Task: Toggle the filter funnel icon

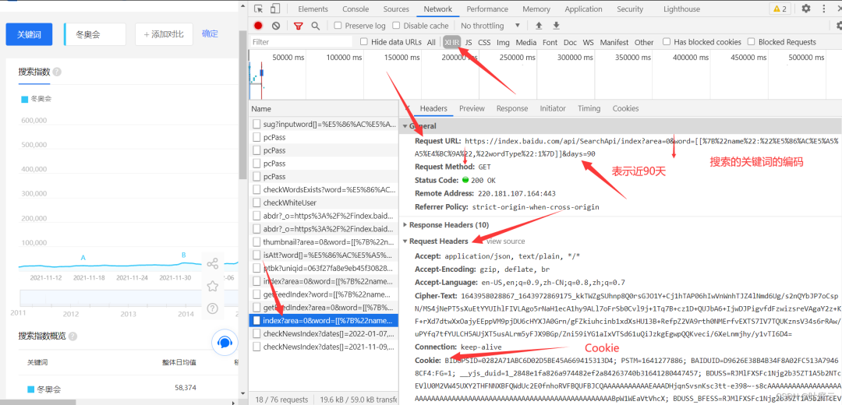Action: [298, 25]
